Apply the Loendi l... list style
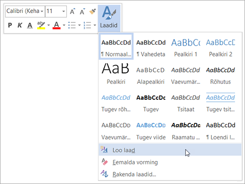Image resolution: width=245 pixels, height=184 pixels. (x=220, y=129)
